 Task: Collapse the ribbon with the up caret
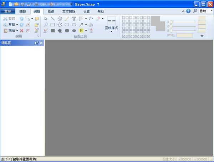coord(183,11)
